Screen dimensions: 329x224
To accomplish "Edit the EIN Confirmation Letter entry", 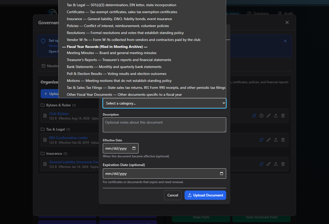I will click(x=269, y=140).
